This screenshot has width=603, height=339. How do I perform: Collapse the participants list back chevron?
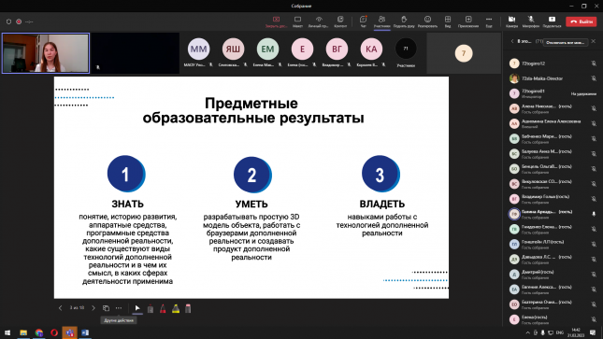(512, 41)
